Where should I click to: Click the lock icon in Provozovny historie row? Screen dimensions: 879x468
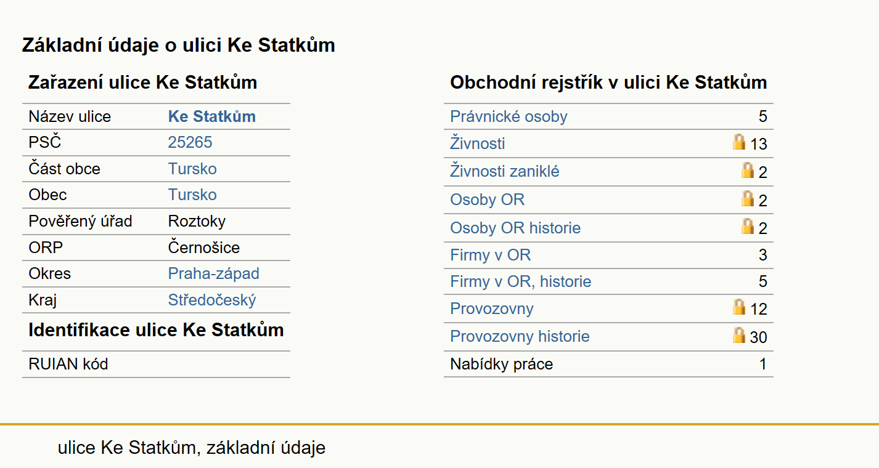click(739, 335)
